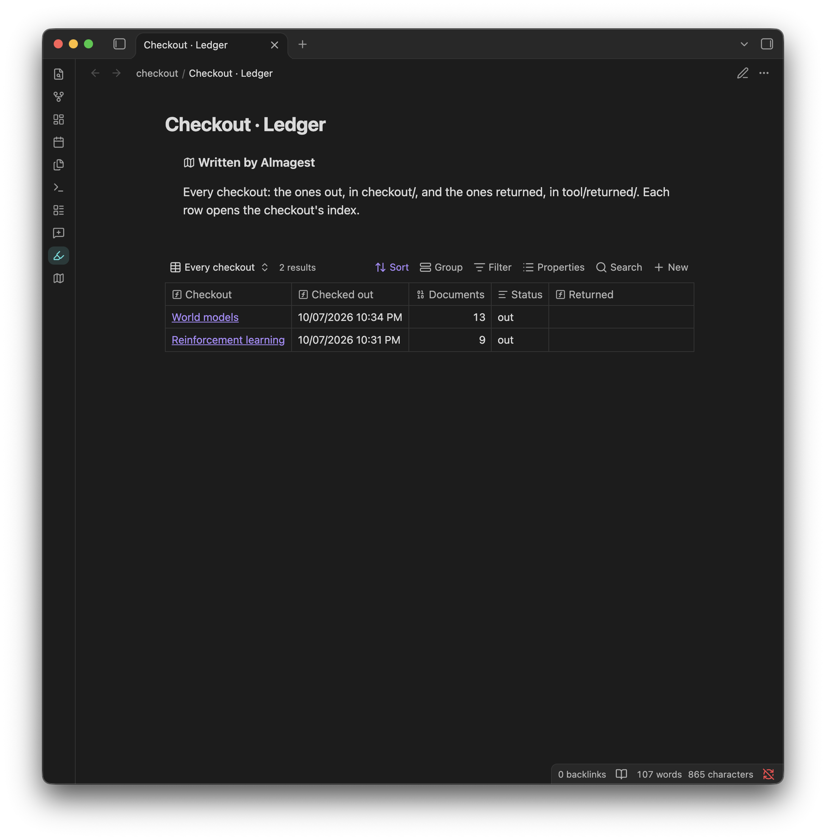This screenshot has height=840, width=826.
Task: Click the checkout folder breadcrumb
Action: pyautogui.click(x=157, y=73)
